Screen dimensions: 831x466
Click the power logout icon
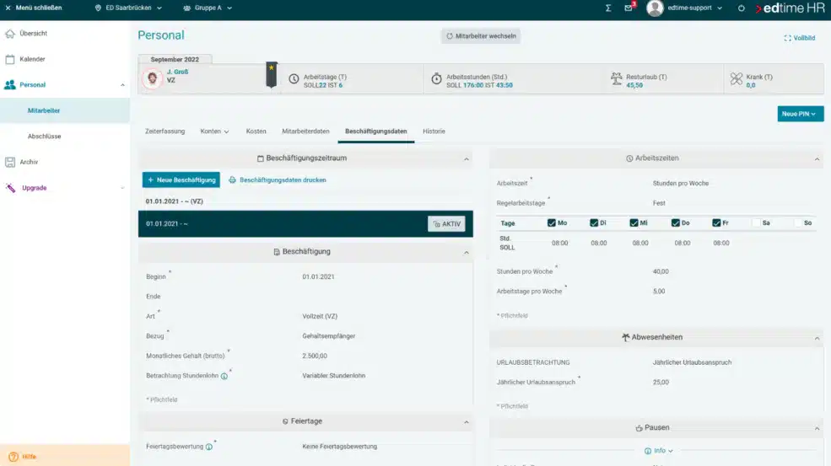(742, 8)
